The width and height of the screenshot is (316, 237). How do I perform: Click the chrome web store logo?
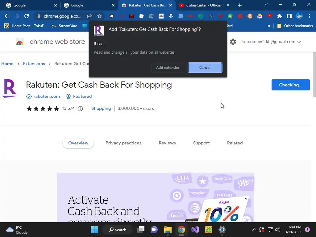20,42
